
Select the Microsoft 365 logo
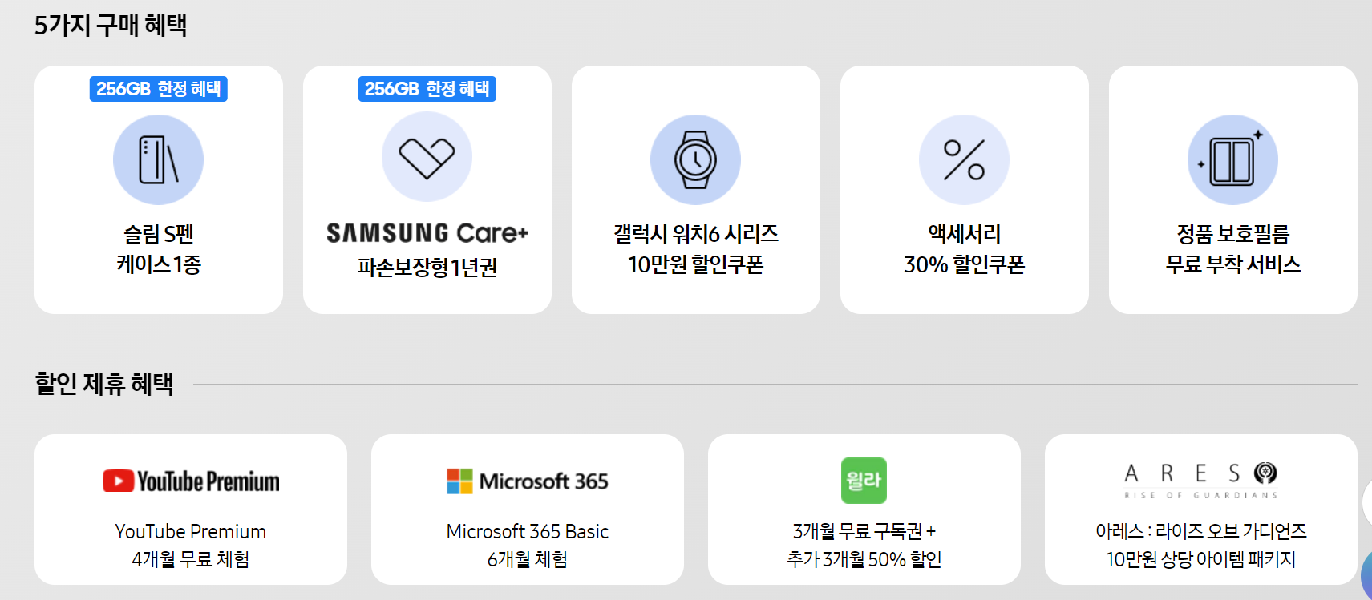click(527, 481)
